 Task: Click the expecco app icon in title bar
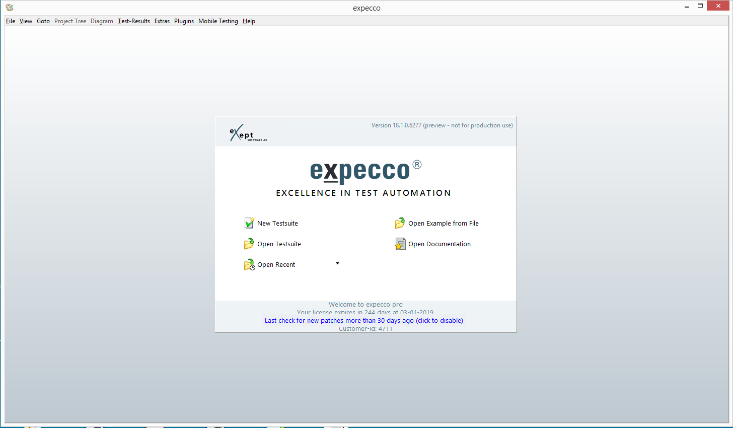point(10,8)
